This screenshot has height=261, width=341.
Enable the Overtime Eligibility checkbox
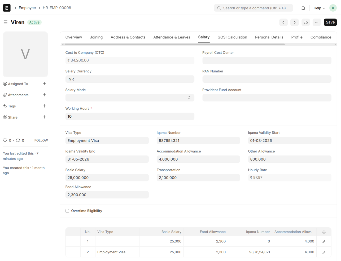(67, 211)
